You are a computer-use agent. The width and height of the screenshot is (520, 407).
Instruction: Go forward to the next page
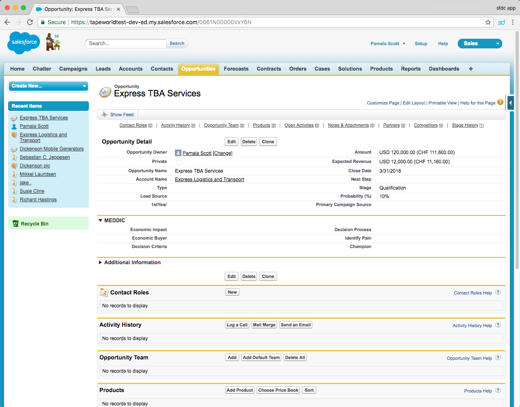19,22
